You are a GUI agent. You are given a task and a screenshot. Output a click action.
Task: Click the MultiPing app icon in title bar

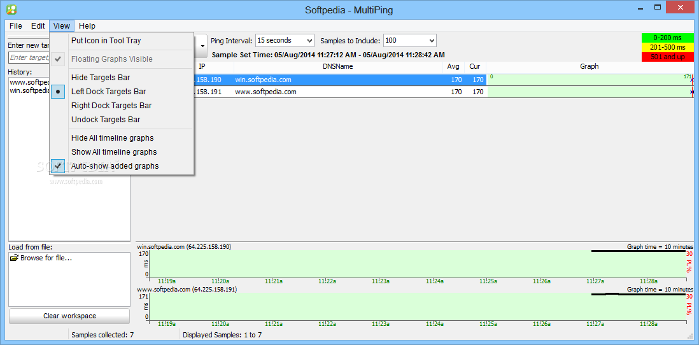[13, 8]
